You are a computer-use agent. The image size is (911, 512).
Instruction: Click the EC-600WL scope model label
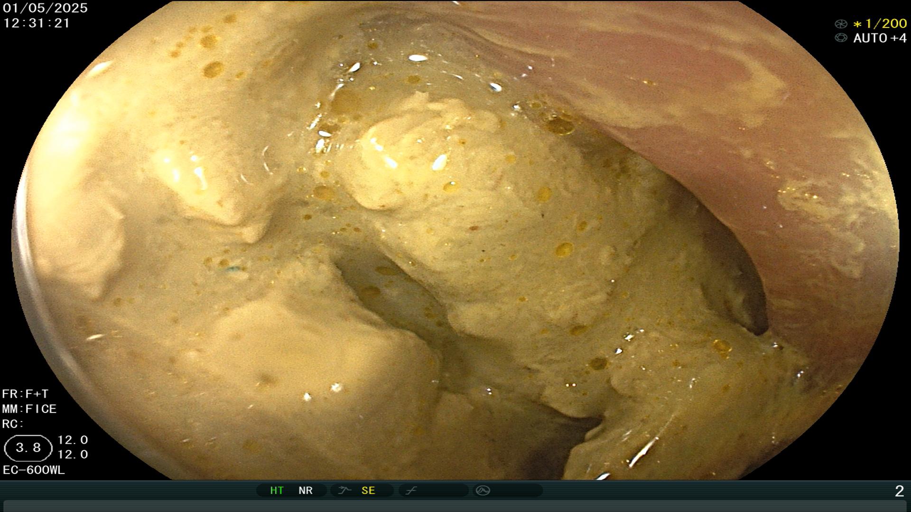click(x=34, y=470)
